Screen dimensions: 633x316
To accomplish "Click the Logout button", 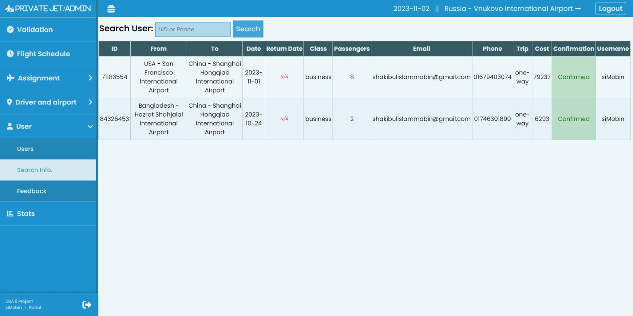I will point(611,9).
